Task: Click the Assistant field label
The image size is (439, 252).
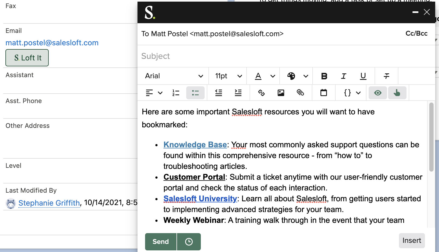Action: click(x=19, y=75)
